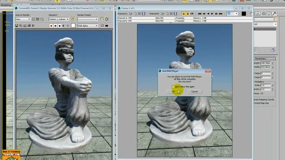Toggle Lock to Viewport padlock
This screenshot has width=285, height=160.
(73, 19)
